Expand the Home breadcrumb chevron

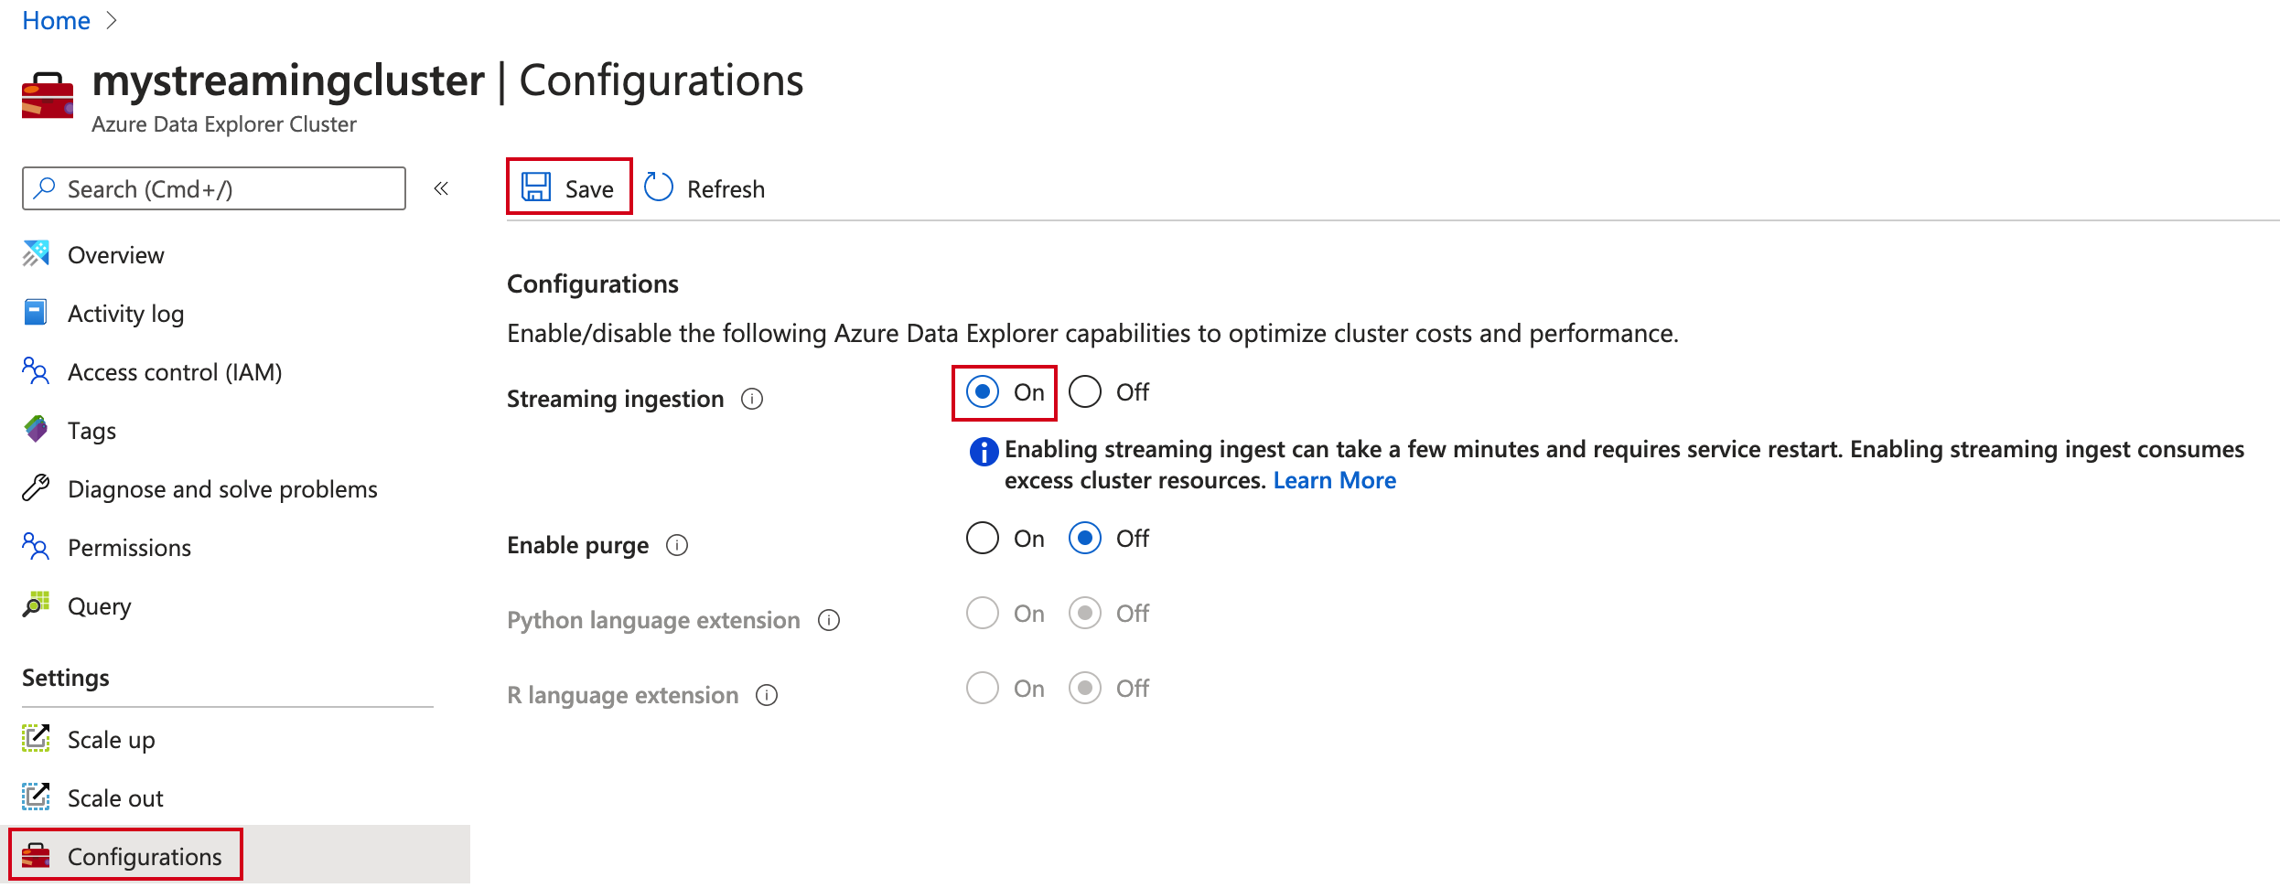tap(112, 20)
